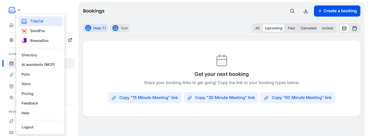Filter by Help T1 calendar chip
The width and height of the screenshot is (371, 136).
(x=95, y=28)
